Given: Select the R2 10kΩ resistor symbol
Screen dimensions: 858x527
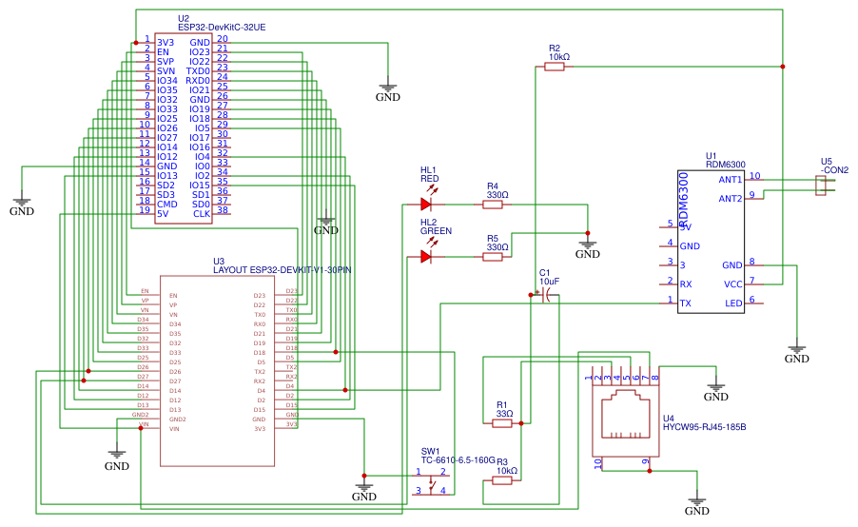Looking at the screenshot, I should (555, 67).
